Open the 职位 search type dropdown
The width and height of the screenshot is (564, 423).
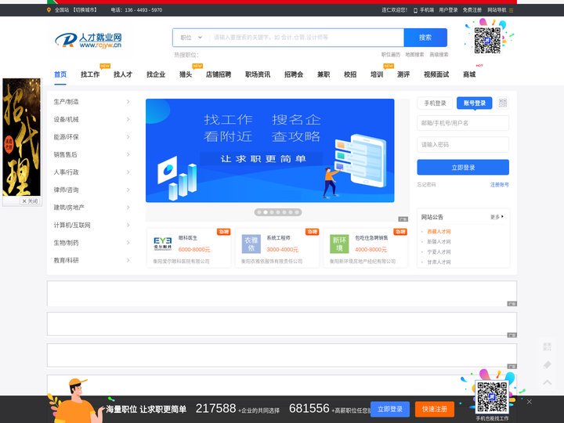pyautogui.click(x=191, y=38)
